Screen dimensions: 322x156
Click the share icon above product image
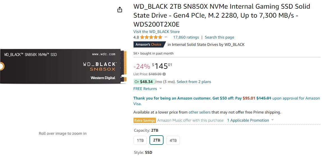tap(120, 10)
